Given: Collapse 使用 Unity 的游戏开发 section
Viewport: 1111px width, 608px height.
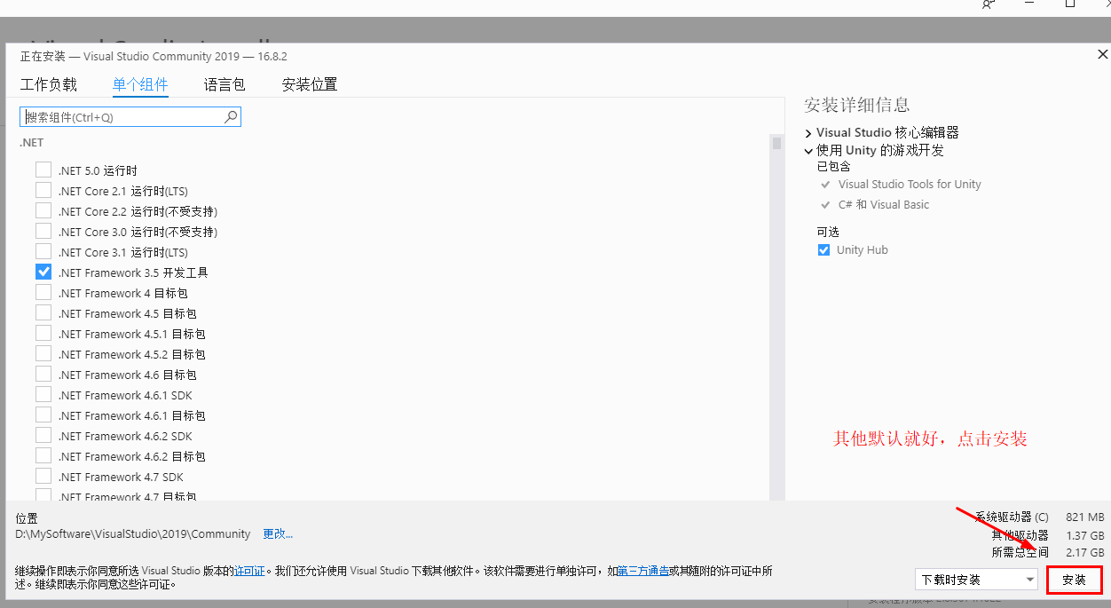Looking at the screenshot, I should (808, 151).
